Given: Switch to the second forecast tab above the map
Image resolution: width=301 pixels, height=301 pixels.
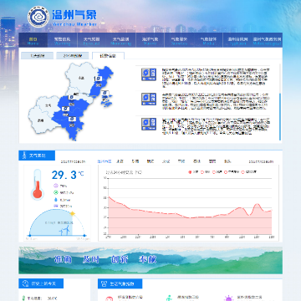Looking at the screenshot, I should 73,56.
